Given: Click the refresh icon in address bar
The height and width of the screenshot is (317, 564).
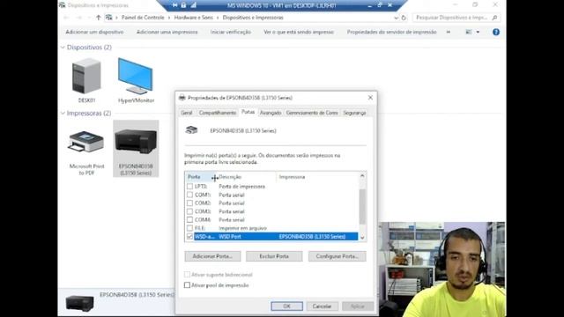Looking at the screenshot, I should tap(404, 18).
